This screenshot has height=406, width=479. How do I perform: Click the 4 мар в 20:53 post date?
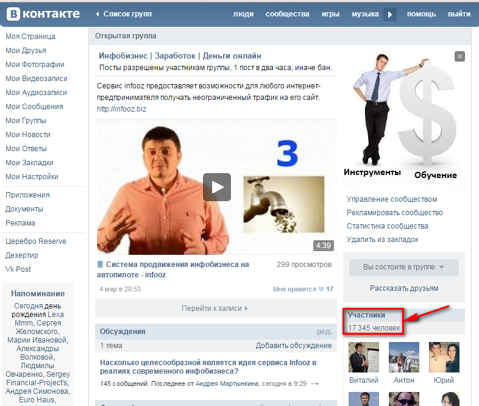[x=119, y=289]
